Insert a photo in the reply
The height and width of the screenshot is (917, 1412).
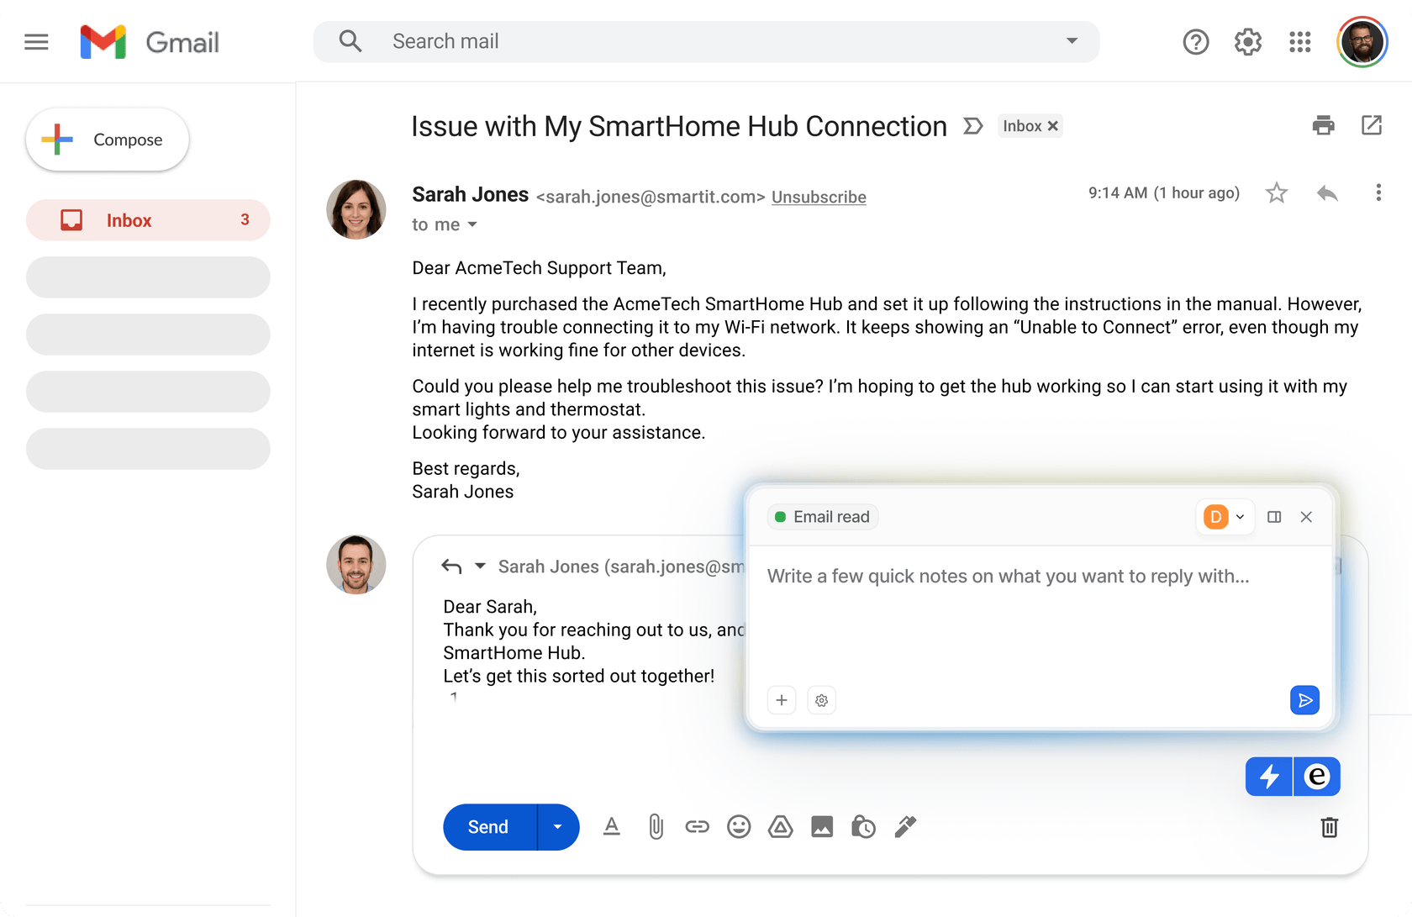(822, 827)
